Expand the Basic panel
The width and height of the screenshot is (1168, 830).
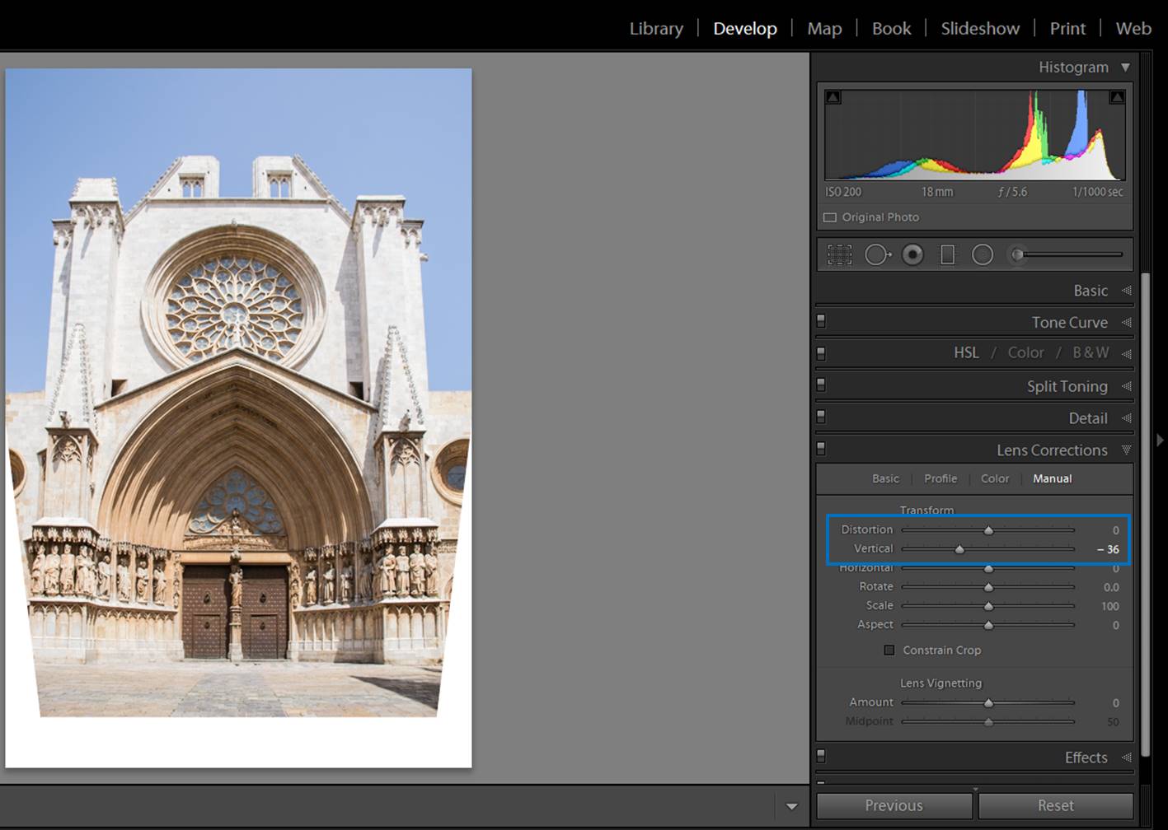coord(1126,291)
